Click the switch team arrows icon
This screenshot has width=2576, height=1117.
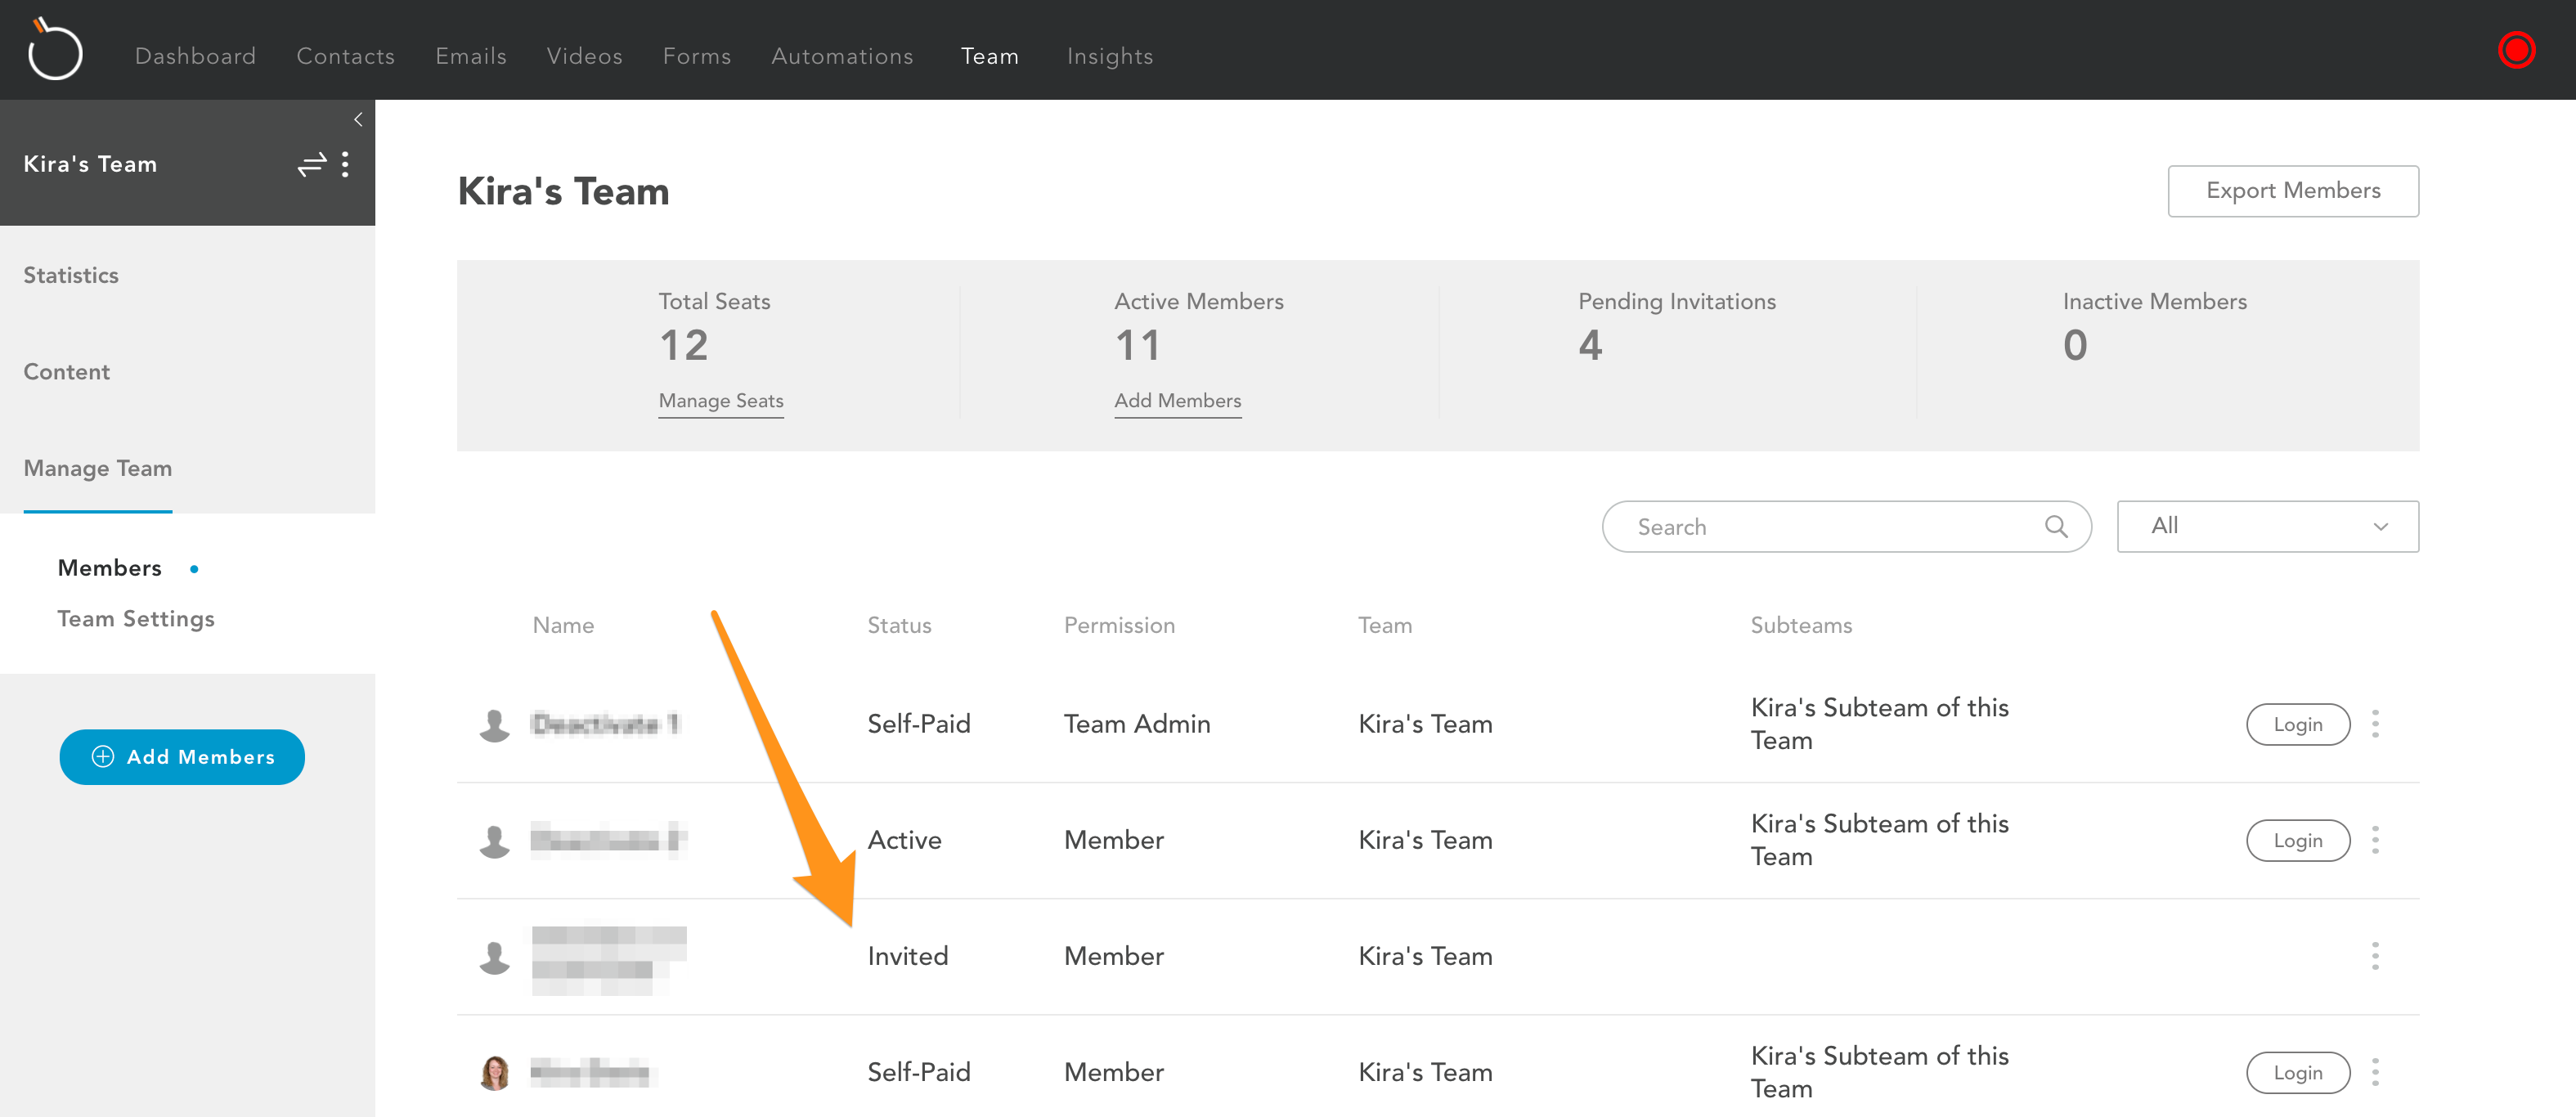pos(312,164)
